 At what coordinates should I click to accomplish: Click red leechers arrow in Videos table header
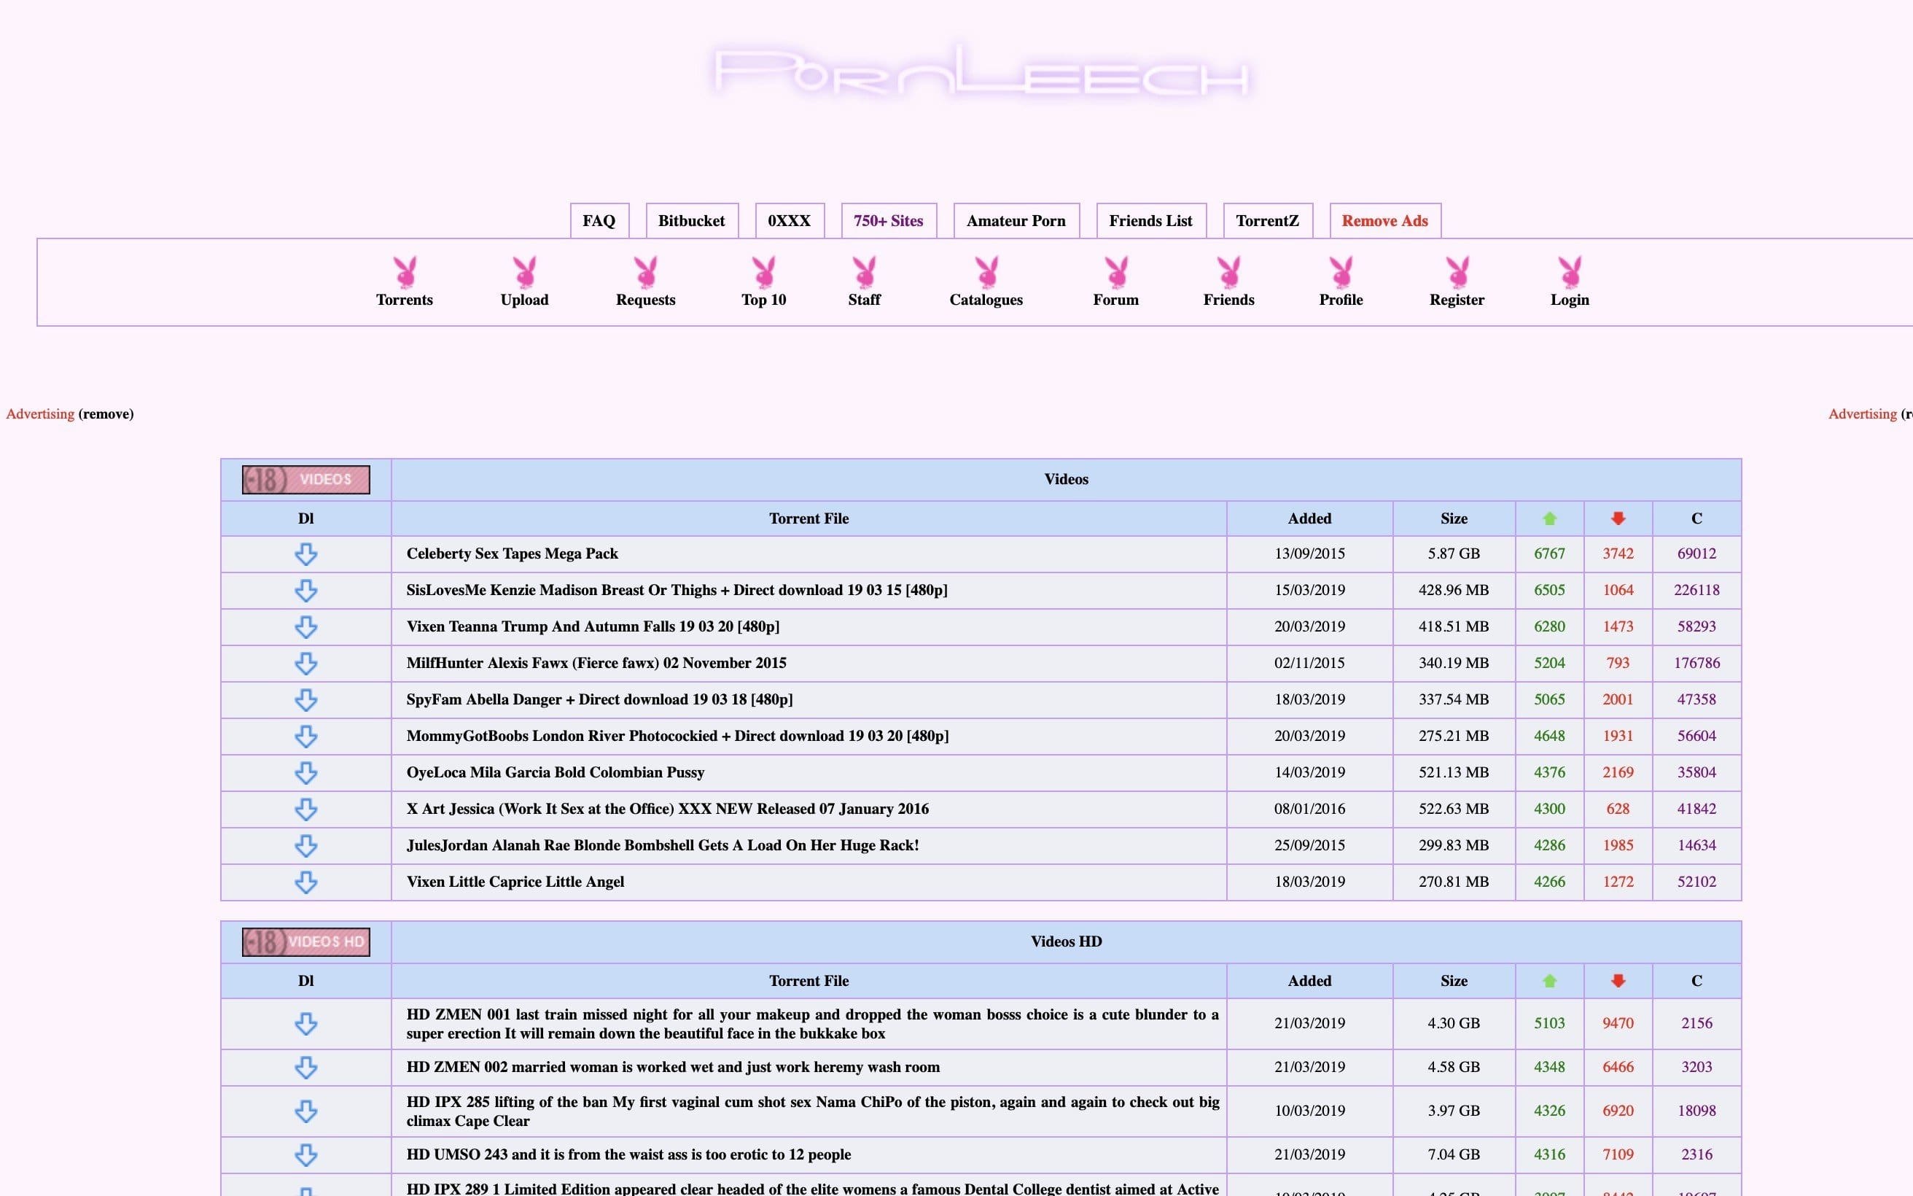[x=1618, y=518]
